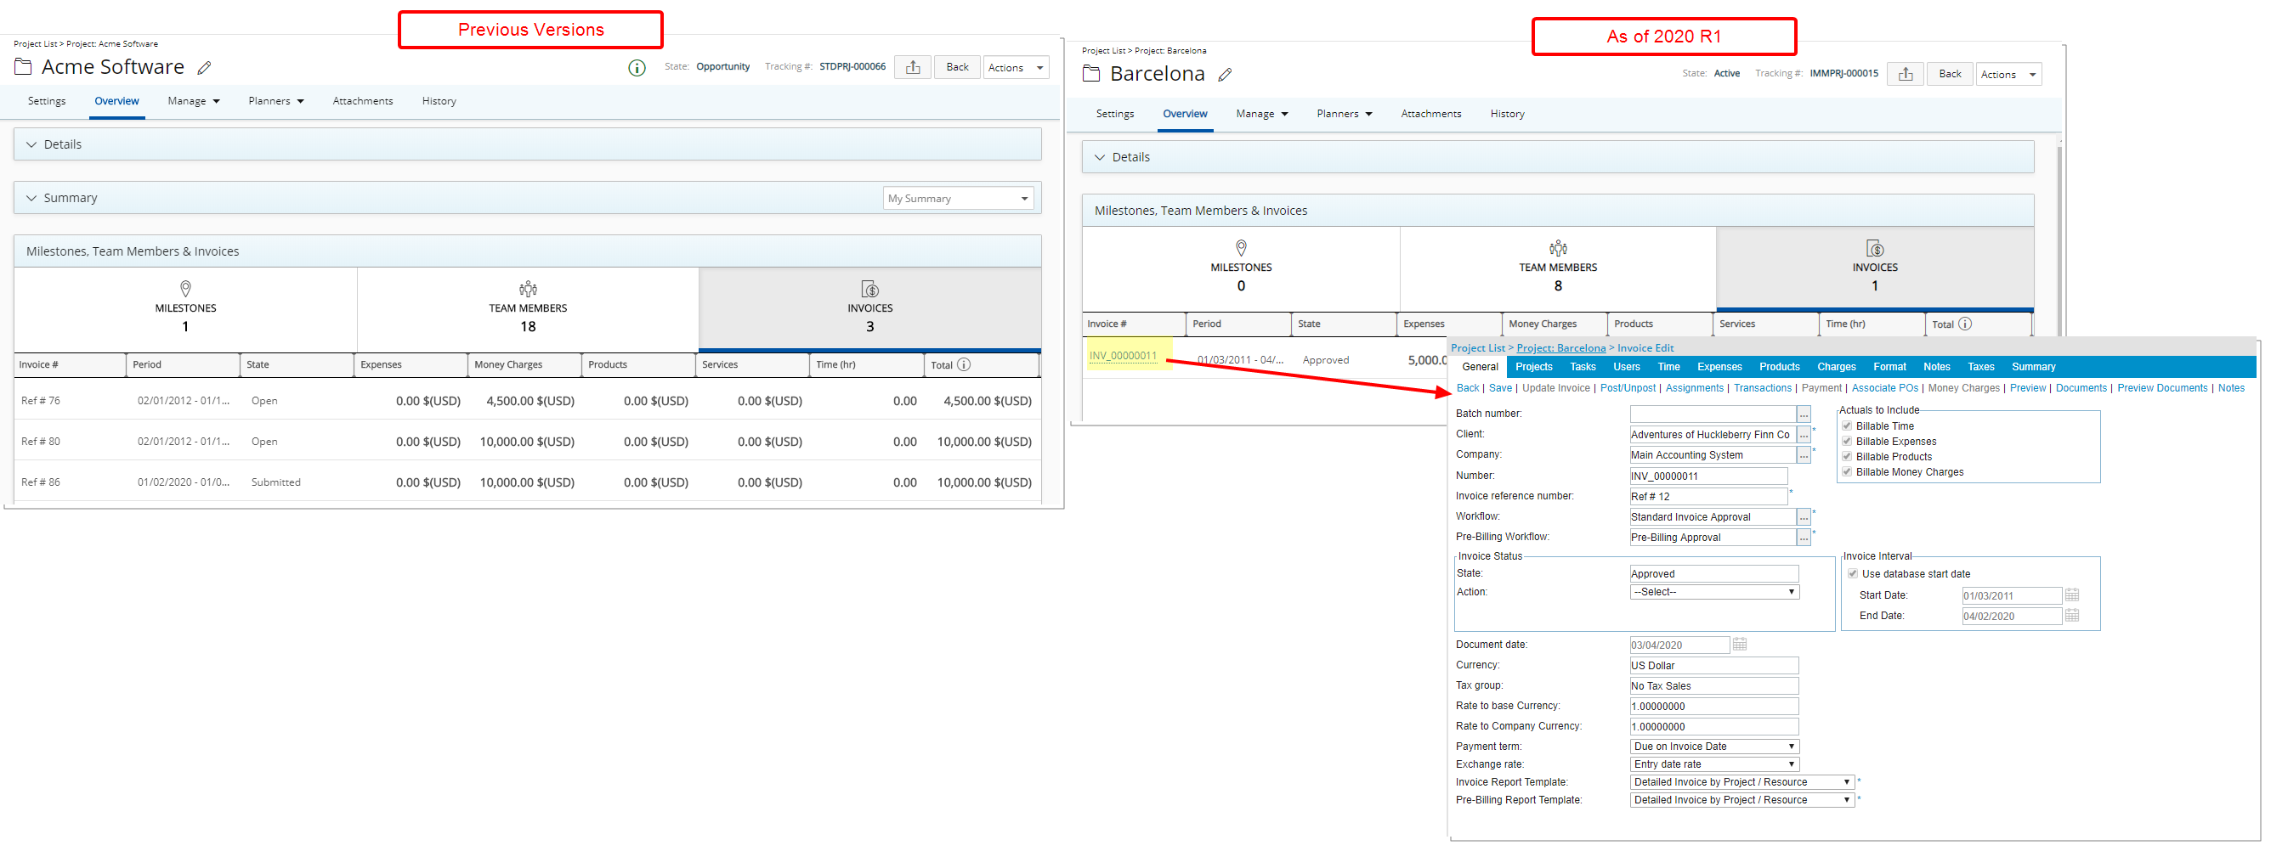Screen dimensions: 2271x851
Task: Toggle the Billable Time checkbox
Action: 1847,426
